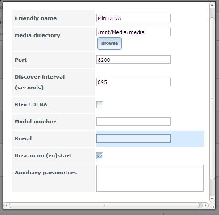This screenshot has width=219, height=215.
Task: Click the vertical scrollbar down arrow
Action: click(212, 198)
